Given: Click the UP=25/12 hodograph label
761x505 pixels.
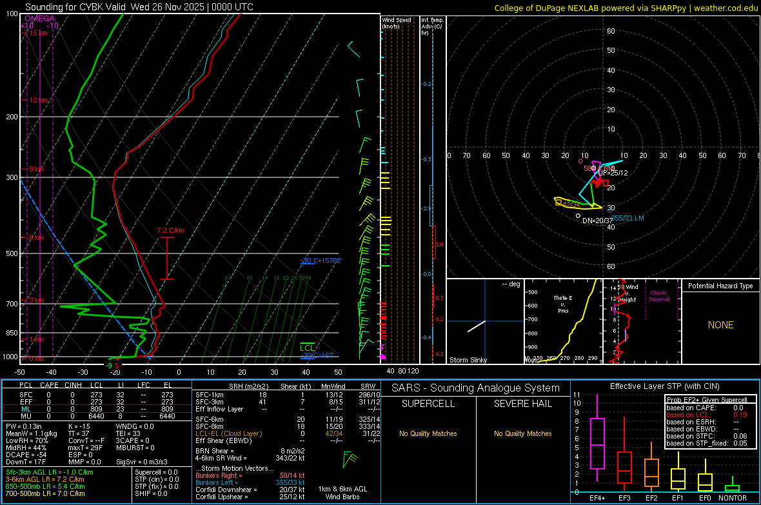Looking at the screenshot, I should [x=613, y=173].
